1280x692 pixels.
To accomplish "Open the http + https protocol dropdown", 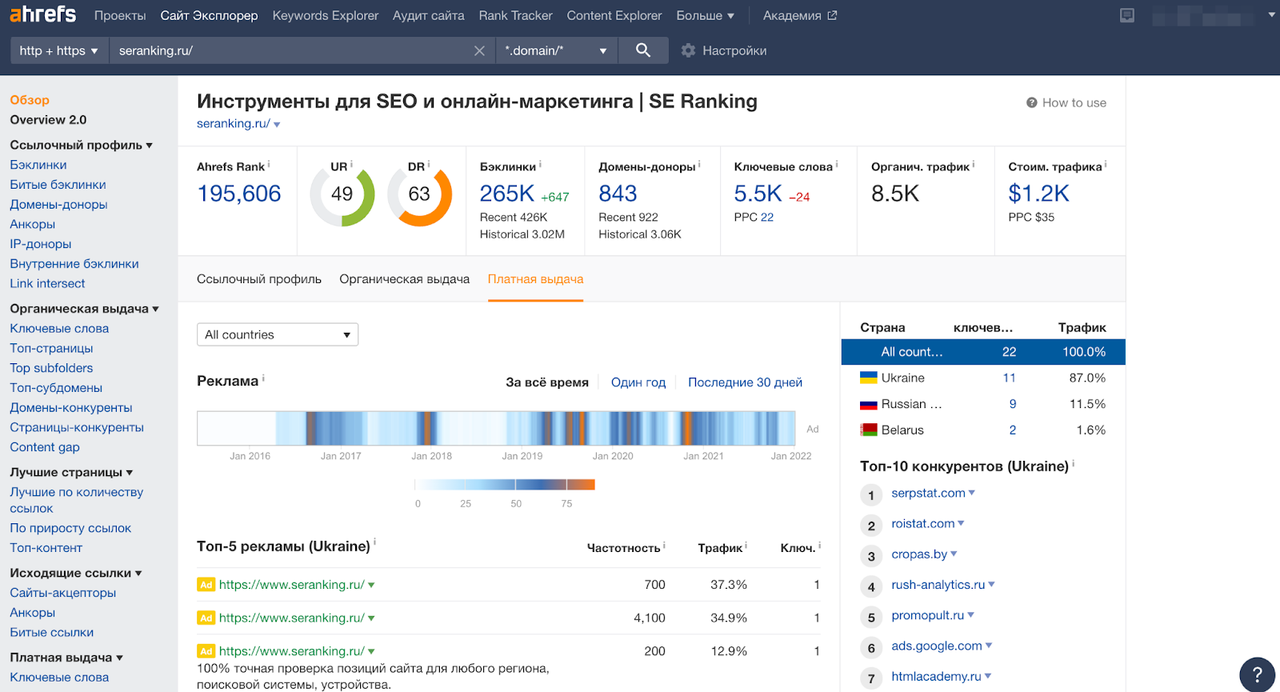I will pyautogui.click(x=58, y=50).
